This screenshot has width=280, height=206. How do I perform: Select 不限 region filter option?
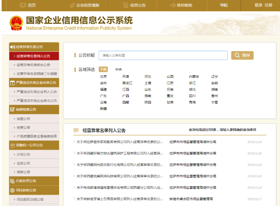103,70
